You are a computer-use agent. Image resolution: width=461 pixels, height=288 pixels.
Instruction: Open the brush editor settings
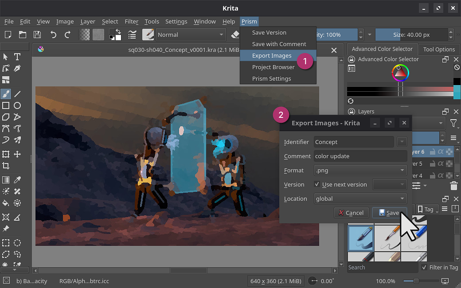[x=132, y=35]
